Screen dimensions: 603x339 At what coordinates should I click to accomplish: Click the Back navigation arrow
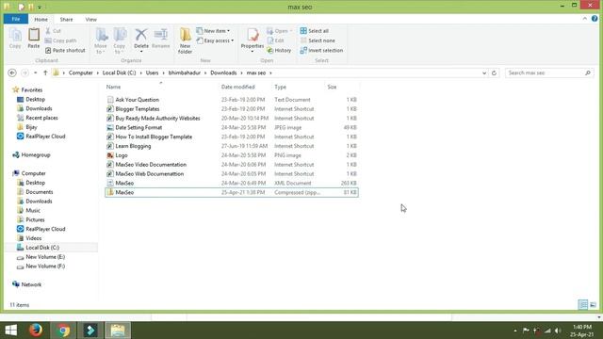[12, 73]
